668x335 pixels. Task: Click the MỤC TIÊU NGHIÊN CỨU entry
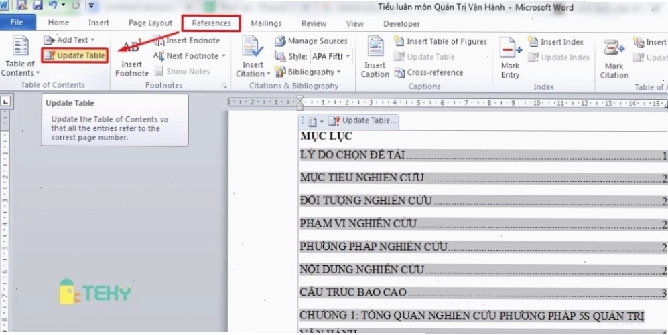tap(484, 178)
